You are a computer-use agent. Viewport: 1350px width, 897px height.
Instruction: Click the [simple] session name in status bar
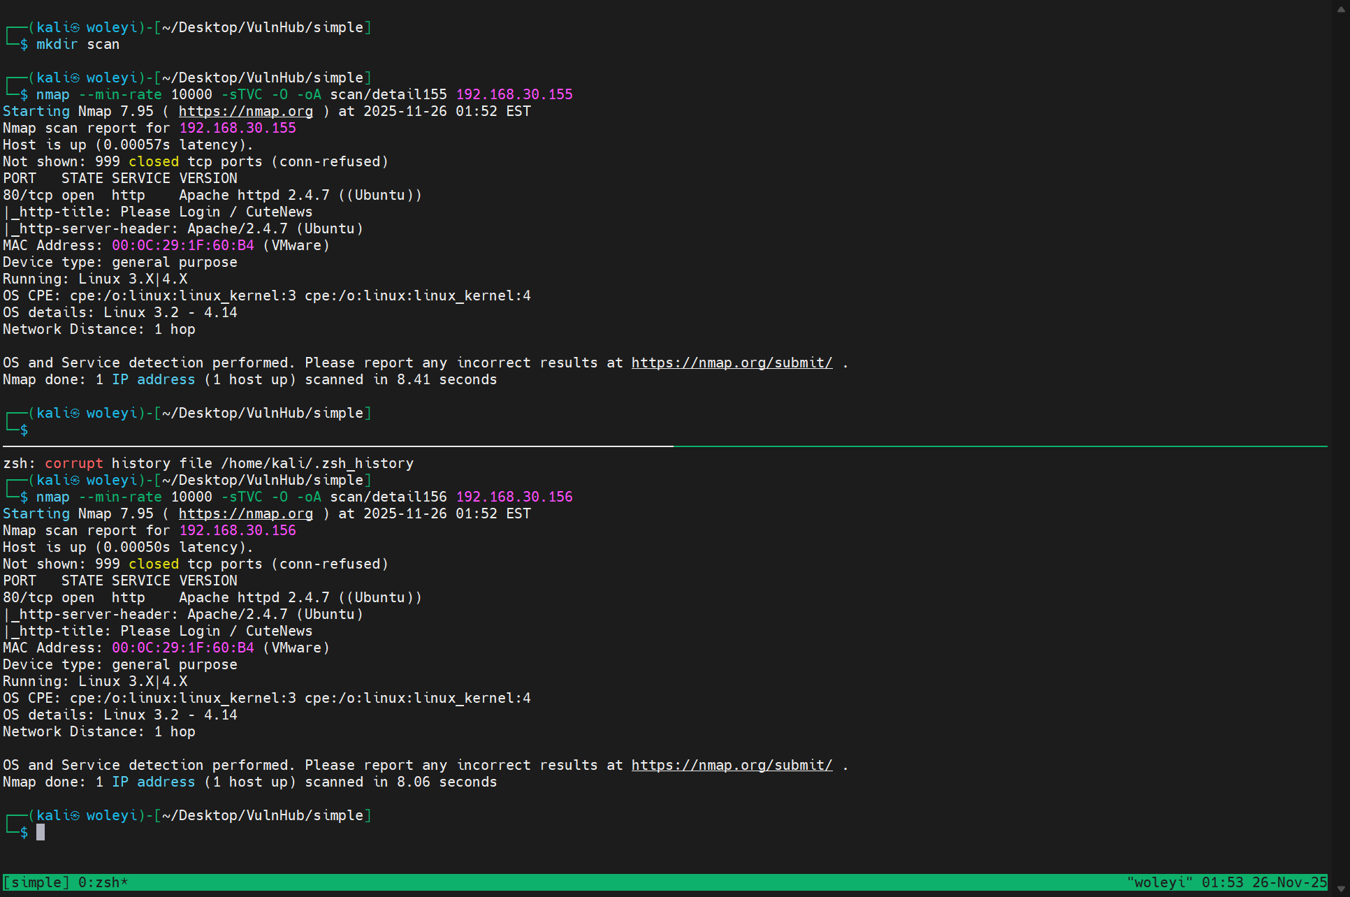[x=36, y=882]
